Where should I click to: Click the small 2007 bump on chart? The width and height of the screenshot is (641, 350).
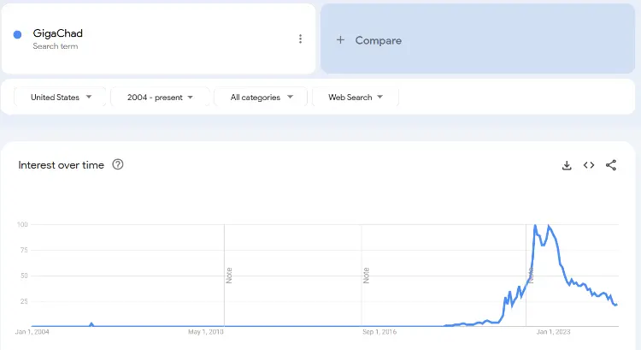(x=91, y=324)
